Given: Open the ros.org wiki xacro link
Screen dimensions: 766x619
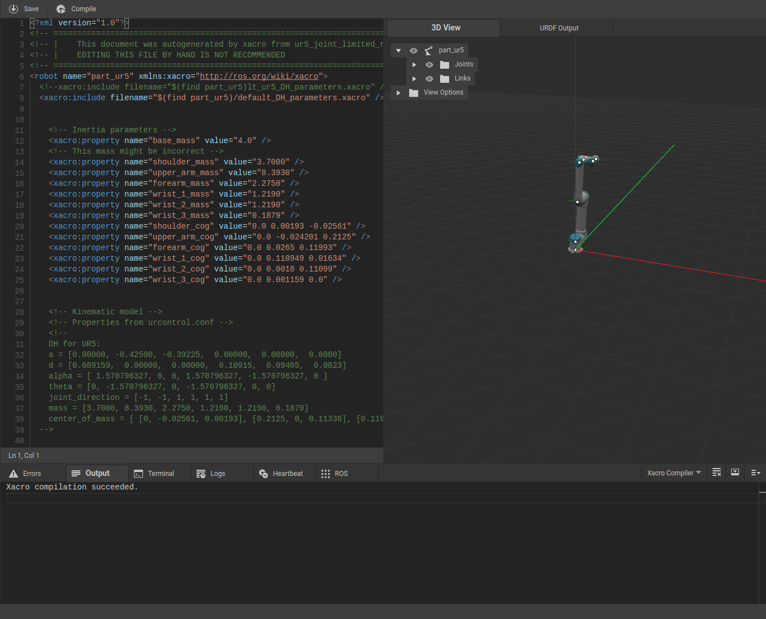Looking at the screenshot, I should click(x=259, y=76).
